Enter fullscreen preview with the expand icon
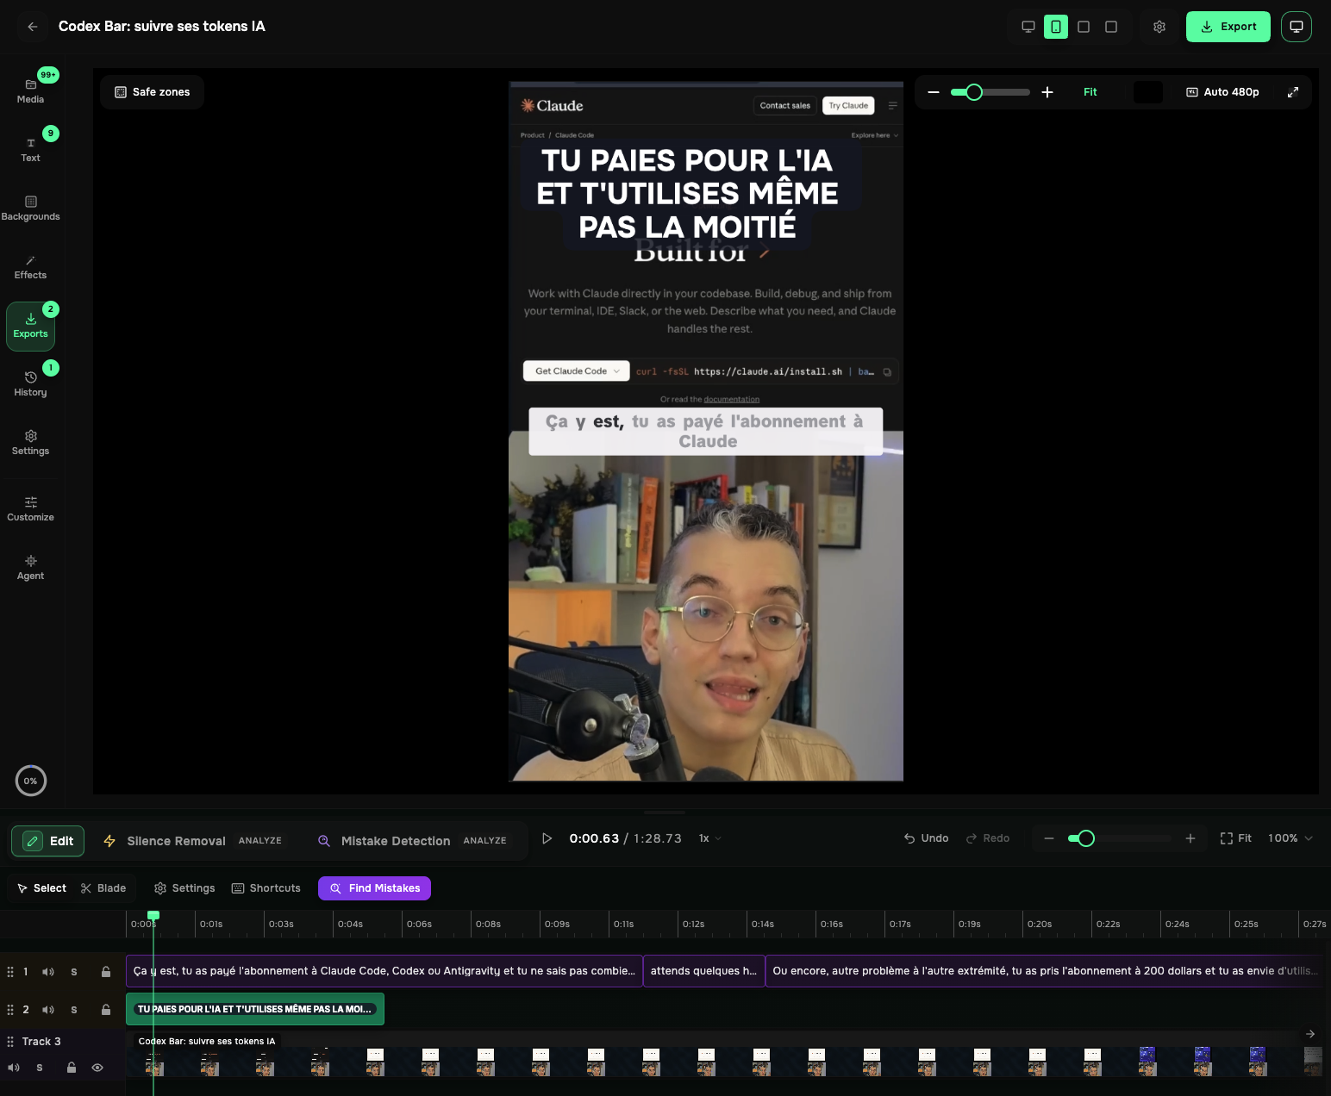This screenshot has height=1096, width=1331. [1293, 92]
